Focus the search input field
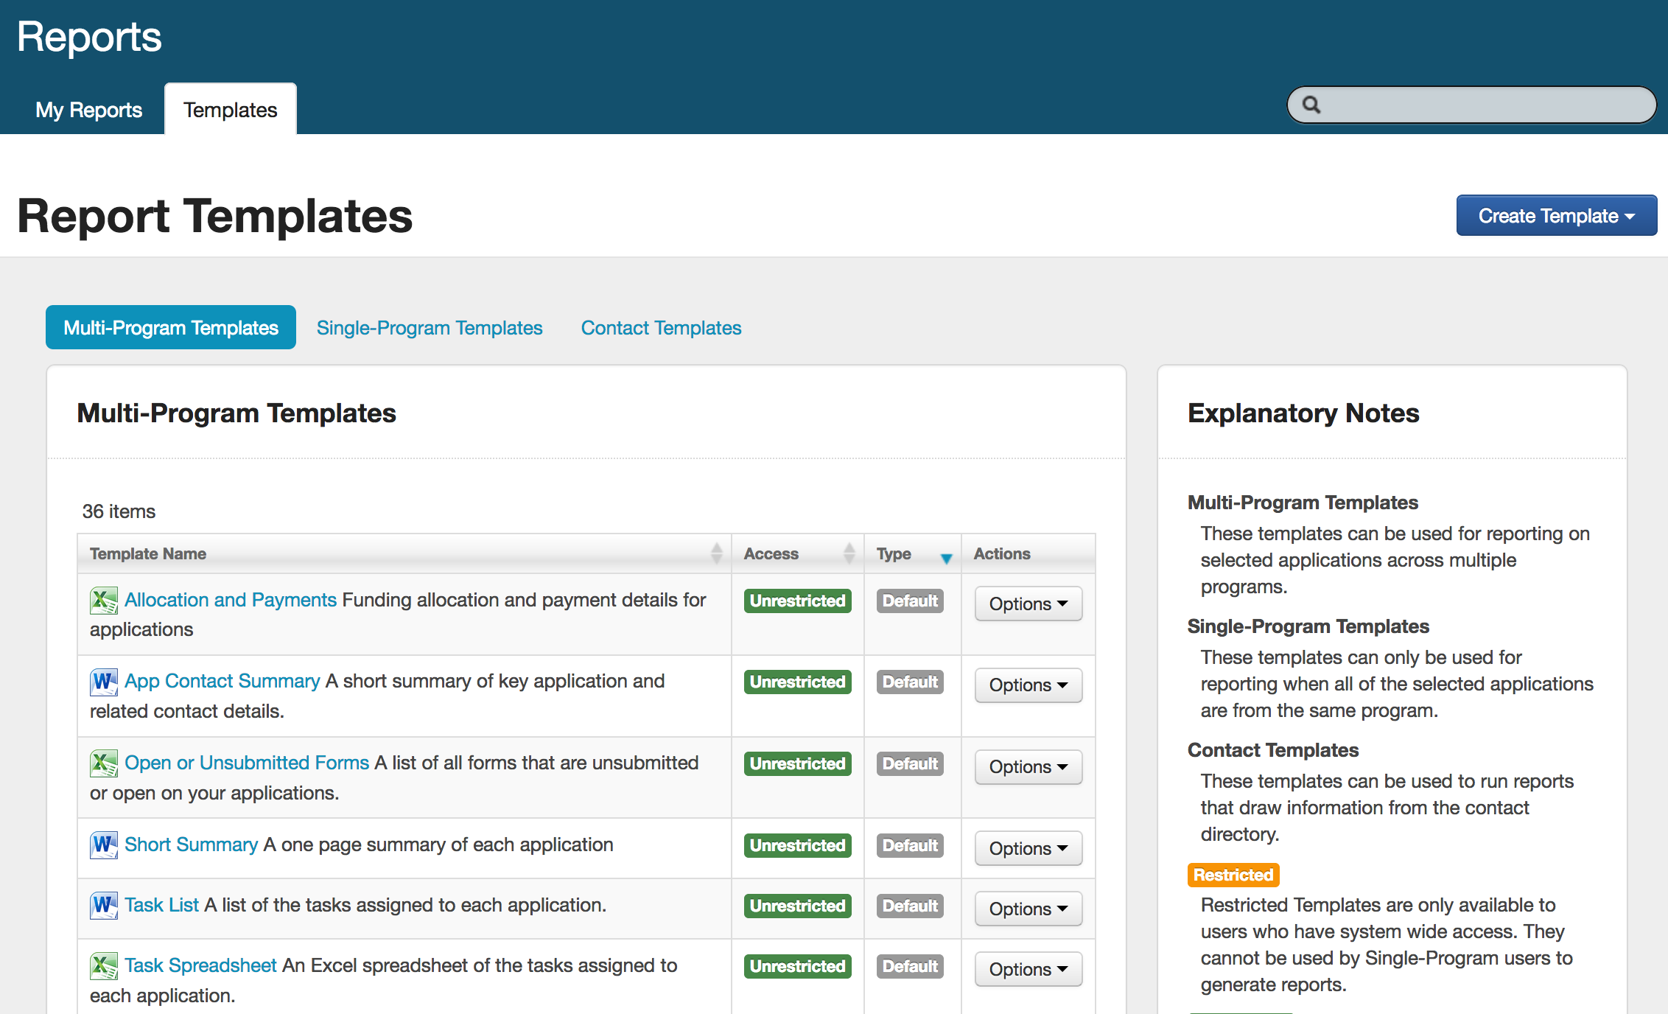This screenshot has height=1014, width=1668. pos(1481,105)
